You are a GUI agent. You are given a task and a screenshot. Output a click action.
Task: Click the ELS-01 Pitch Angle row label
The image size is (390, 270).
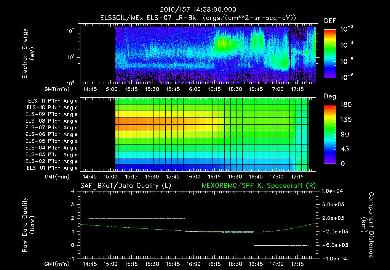pyautogui.click(x=52, y=168)
